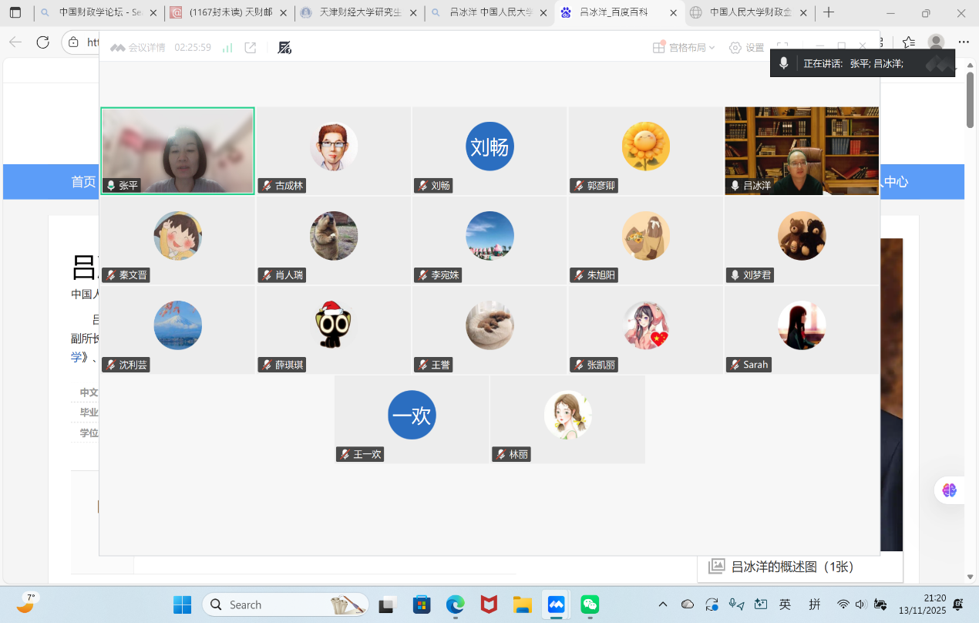Click 刘畅's blue avatar
The height and width of the screenshot is (623, 979).
pyautogui.click(x=490, y=146)
